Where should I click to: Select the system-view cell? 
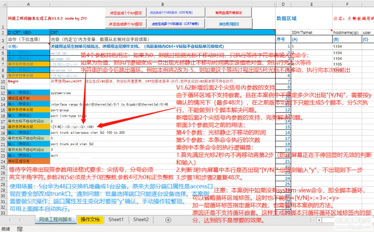click(163, 93)
